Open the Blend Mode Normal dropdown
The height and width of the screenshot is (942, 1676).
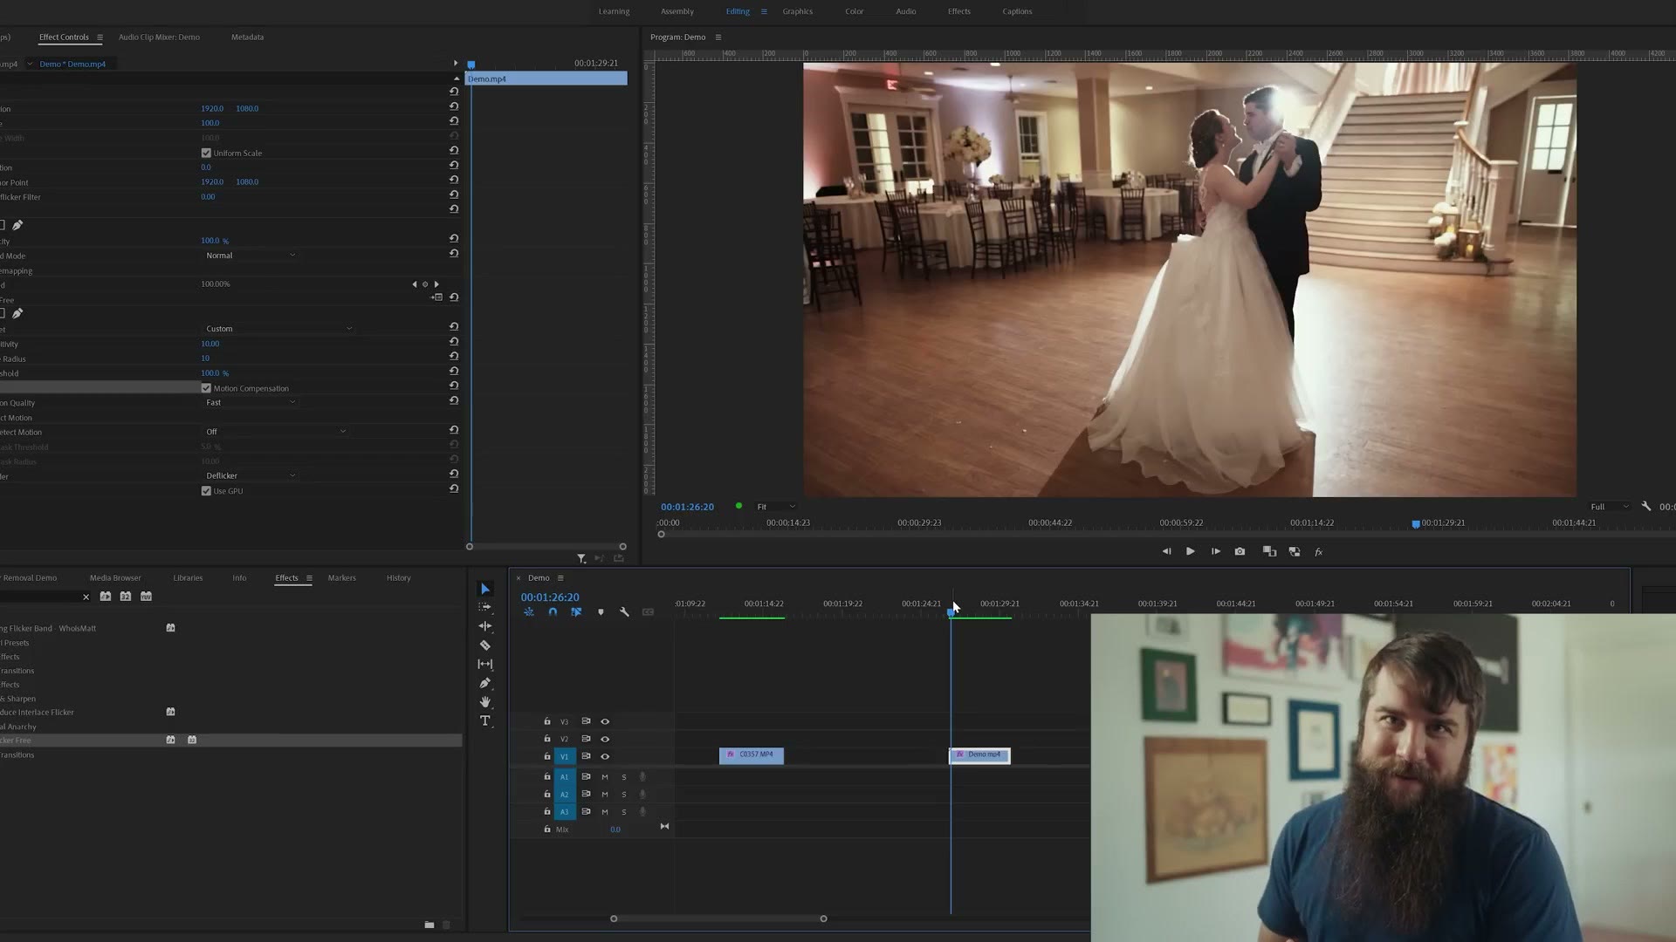tap(250, 256)
